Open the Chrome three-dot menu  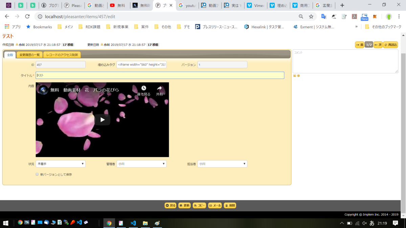tap(399, 17)
